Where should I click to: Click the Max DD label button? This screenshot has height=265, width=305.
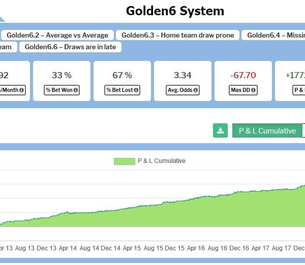(243, 90)
